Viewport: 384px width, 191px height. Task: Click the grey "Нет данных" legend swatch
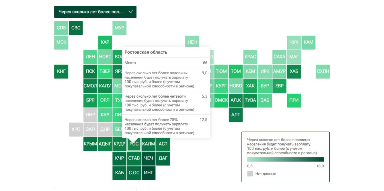250,174
